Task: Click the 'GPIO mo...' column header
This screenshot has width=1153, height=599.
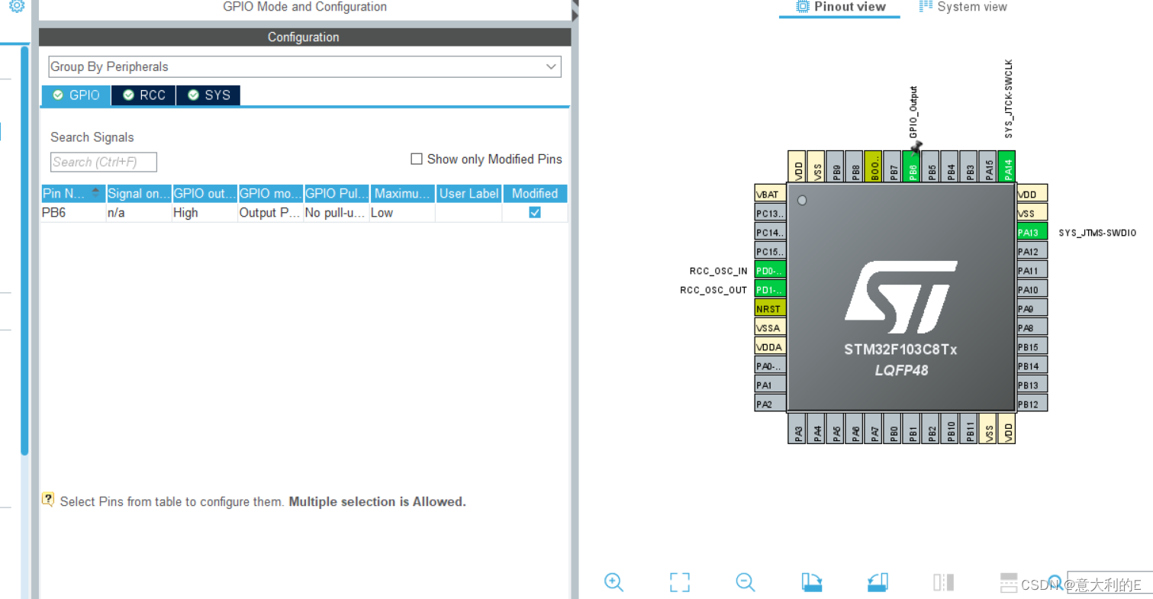Action: pos(270,193)
